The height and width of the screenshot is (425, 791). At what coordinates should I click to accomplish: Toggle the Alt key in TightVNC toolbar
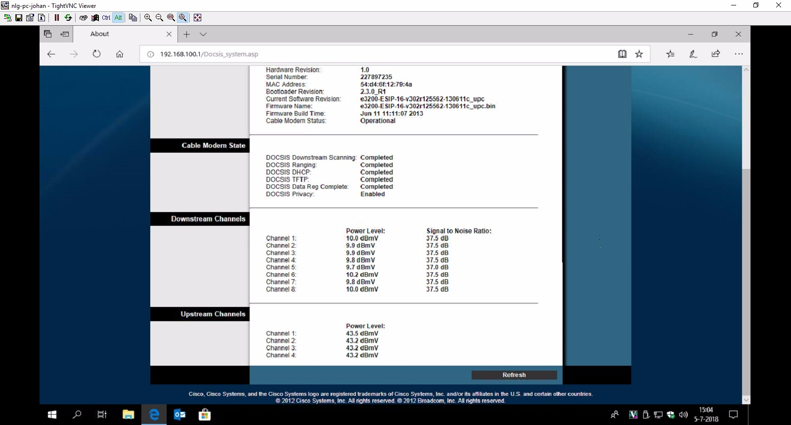pos(118,18)
